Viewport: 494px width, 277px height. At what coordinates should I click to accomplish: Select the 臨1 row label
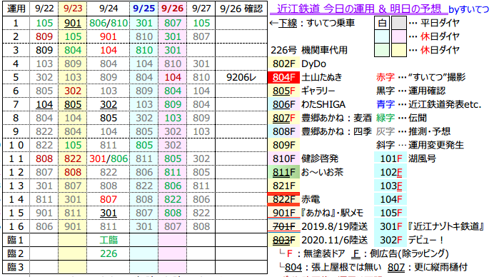(x=16, y=240)
